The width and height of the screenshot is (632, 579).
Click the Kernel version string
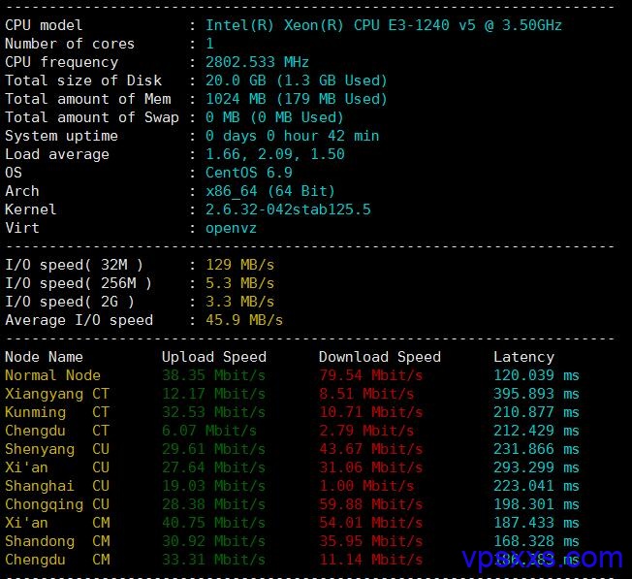288,209
